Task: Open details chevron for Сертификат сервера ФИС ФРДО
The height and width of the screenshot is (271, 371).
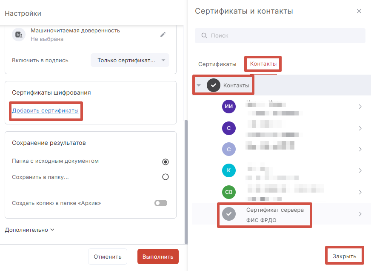Action: pyautogui.click(x=360, y=214)
